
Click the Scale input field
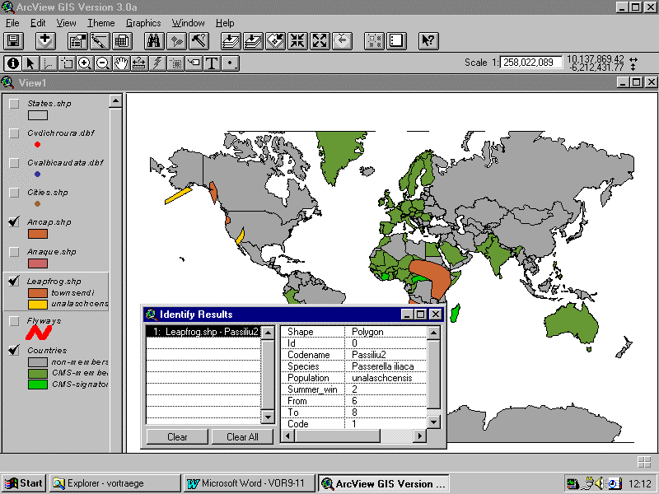pyautogui.click(x=530, y=63)
